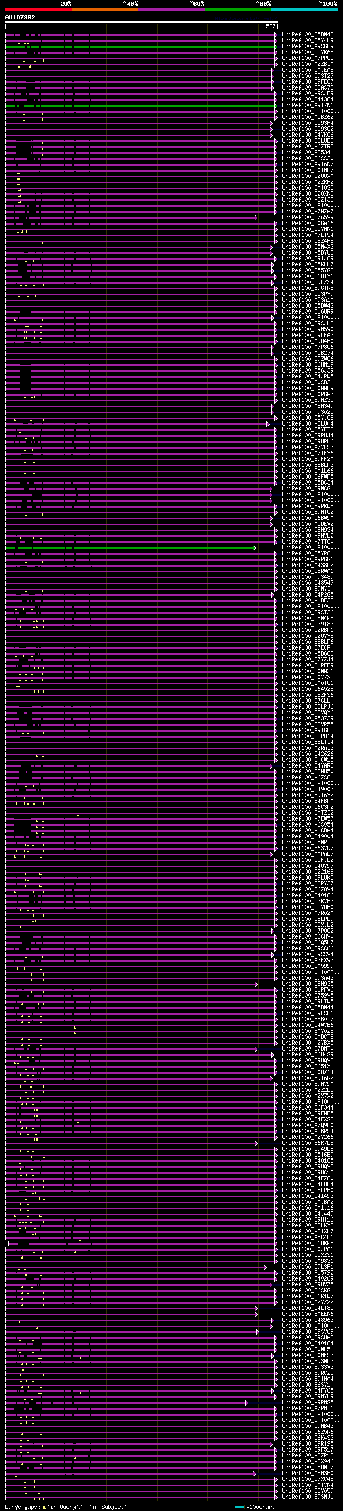Select the UniRef100_C4LT85 label
Viewport: 343px width, 1511px height.
pyautogui.click(x=308, y=1308)
